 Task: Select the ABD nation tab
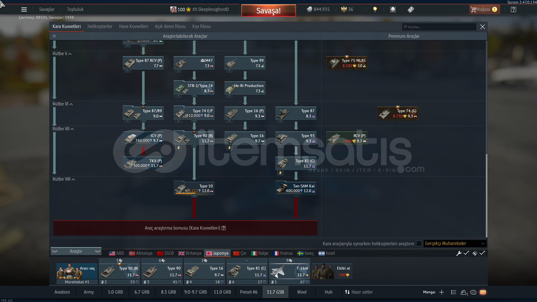pos(117,253)
